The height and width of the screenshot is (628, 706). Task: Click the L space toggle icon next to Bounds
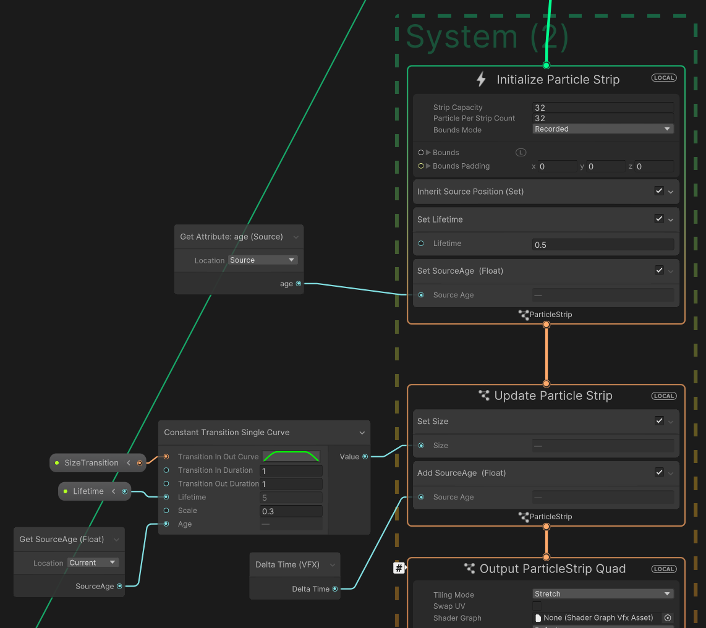521,152
